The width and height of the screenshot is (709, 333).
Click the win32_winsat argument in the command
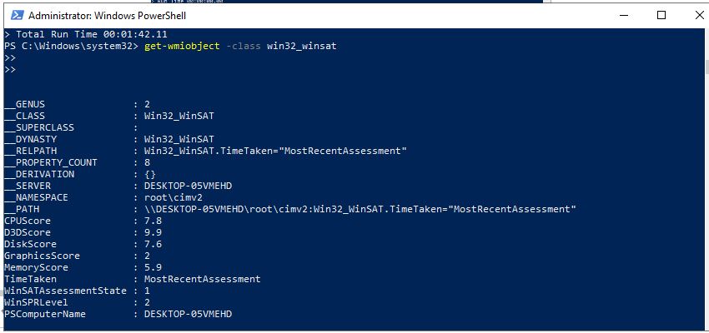(301, 45)
